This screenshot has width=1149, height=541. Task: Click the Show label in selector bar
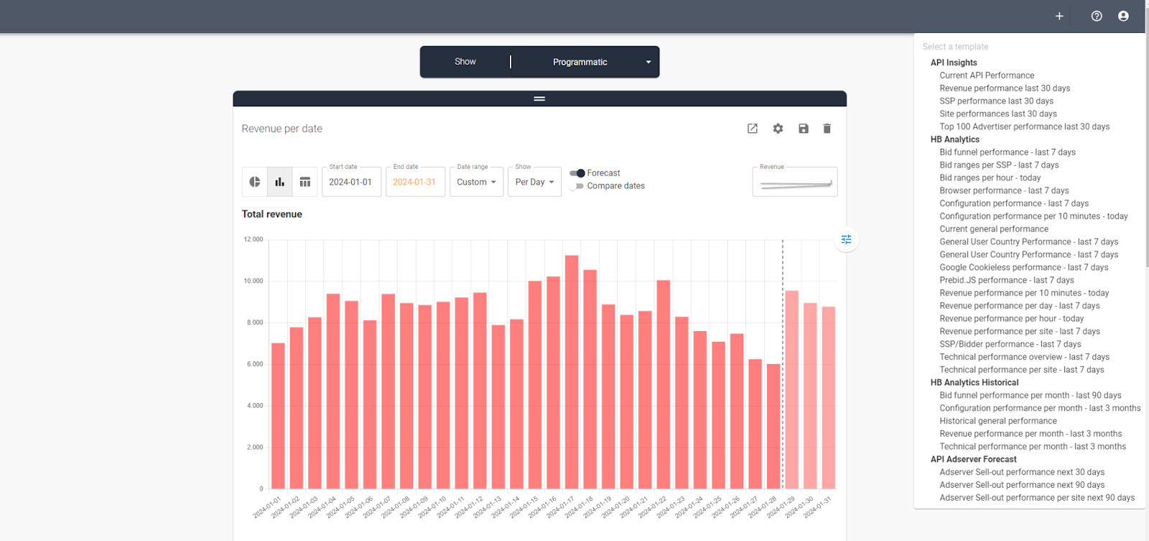pyautogui.click(x=465, y=62)
